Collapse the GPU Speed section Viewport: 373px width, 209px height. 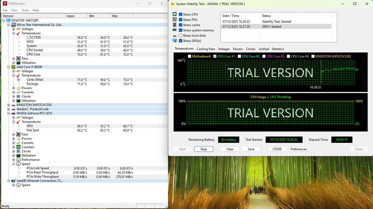point(14,164)
